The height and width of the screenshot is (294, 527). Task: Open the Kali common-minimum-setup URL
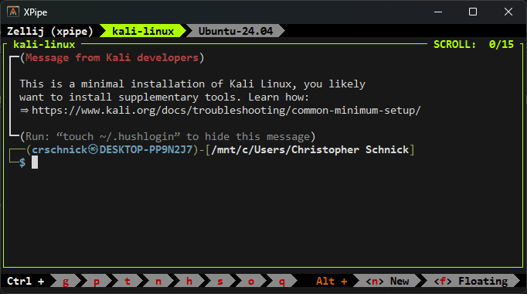[x=226, y=111]
